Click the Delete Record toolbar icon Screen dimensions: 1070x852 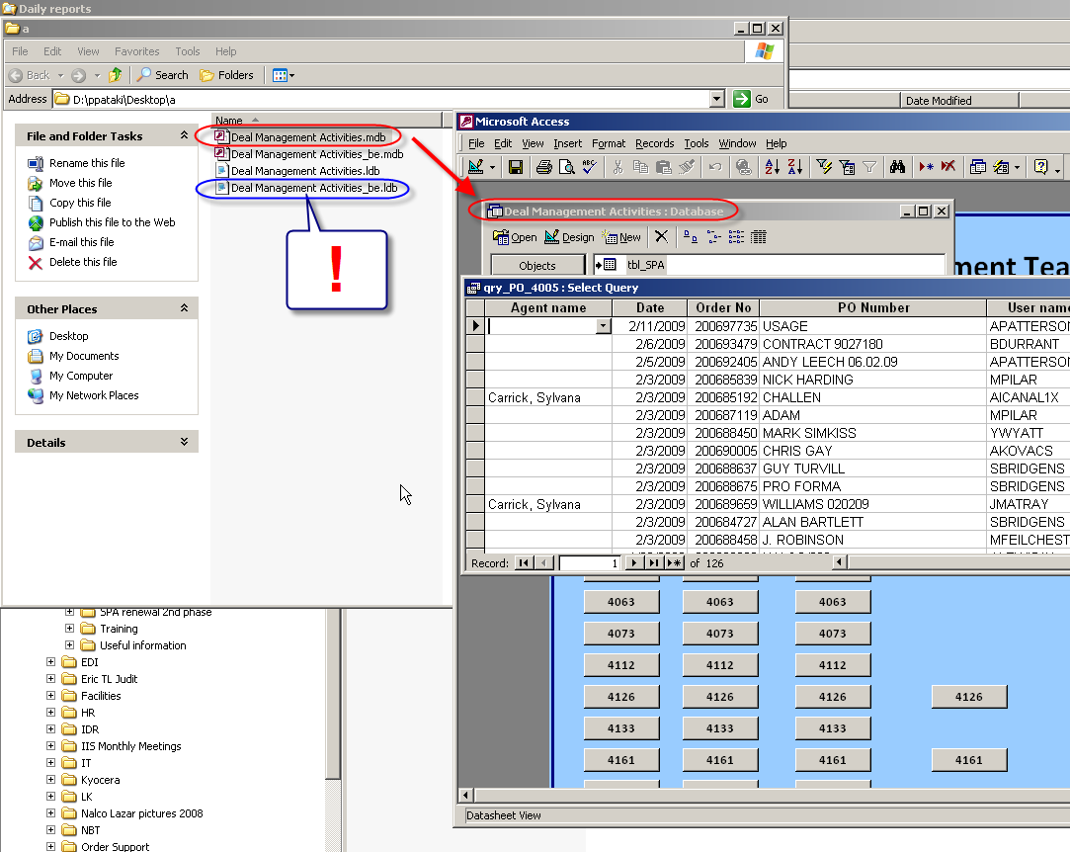click(947, 167)
